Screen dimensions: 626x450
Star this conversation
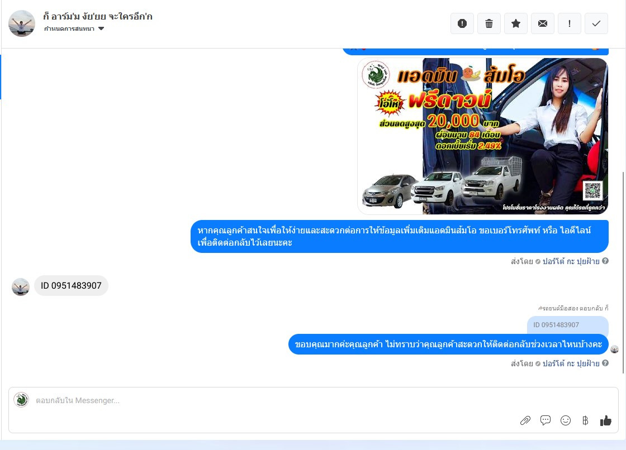coord(516,23)
